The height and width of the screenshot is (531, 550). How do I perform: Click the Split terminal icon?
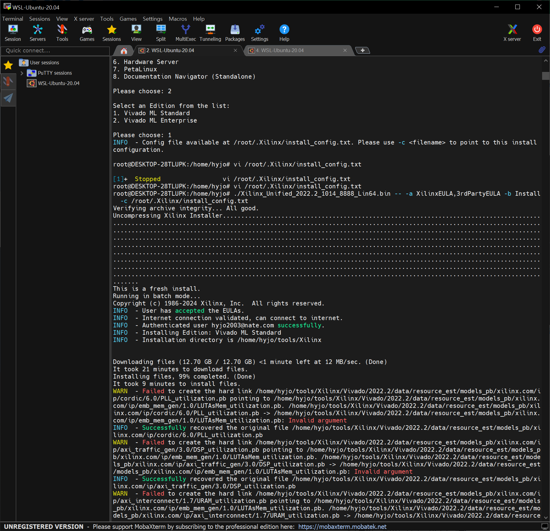coord(161,33)
